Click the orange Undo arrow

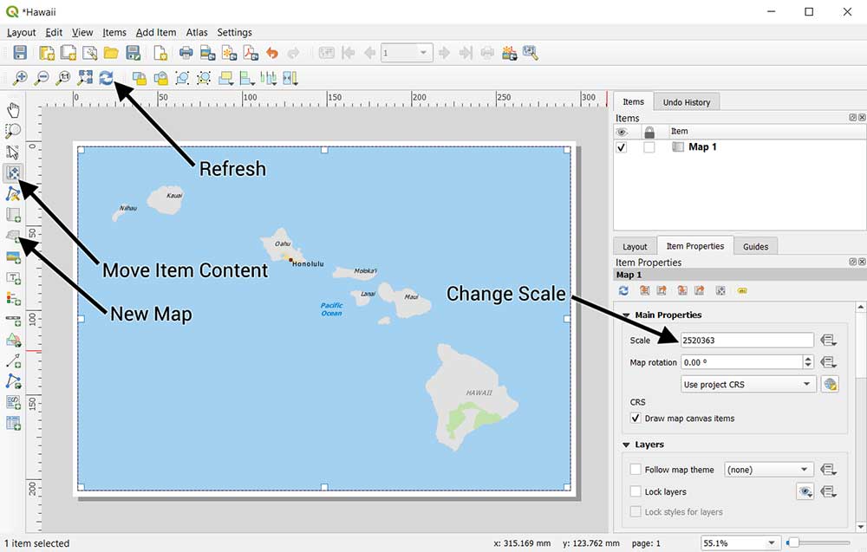[272, 53]
